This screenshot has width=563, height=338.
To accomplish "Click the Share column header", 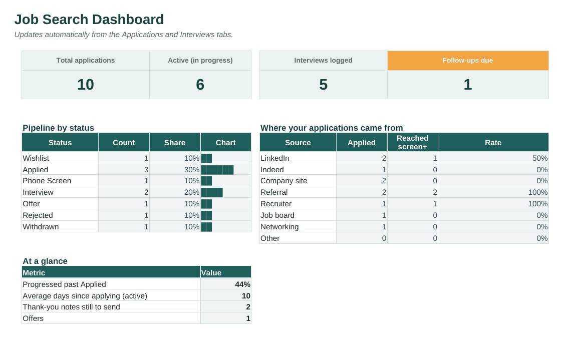I will 175,142.
